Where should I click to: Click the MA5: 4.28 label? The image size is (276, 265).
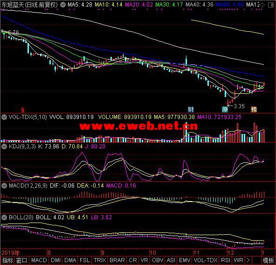80,5
